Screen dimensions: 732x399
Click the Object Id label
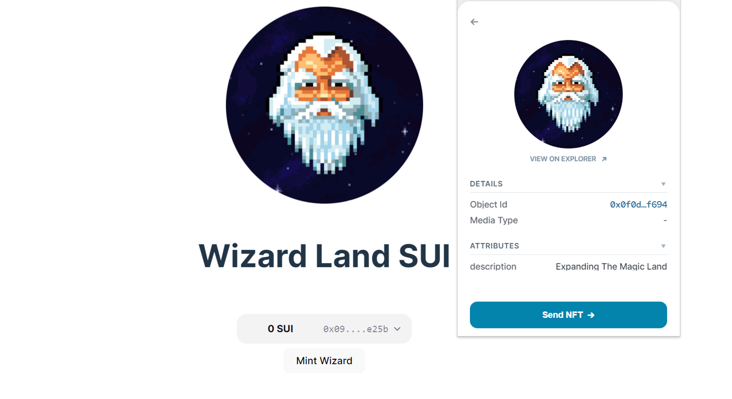pos(488,205)
